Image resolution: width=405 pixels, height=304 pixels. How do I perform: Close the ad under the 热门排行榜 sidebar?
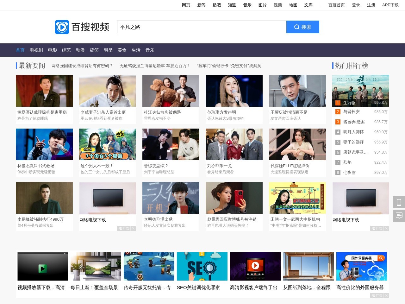tap(387, 228)
